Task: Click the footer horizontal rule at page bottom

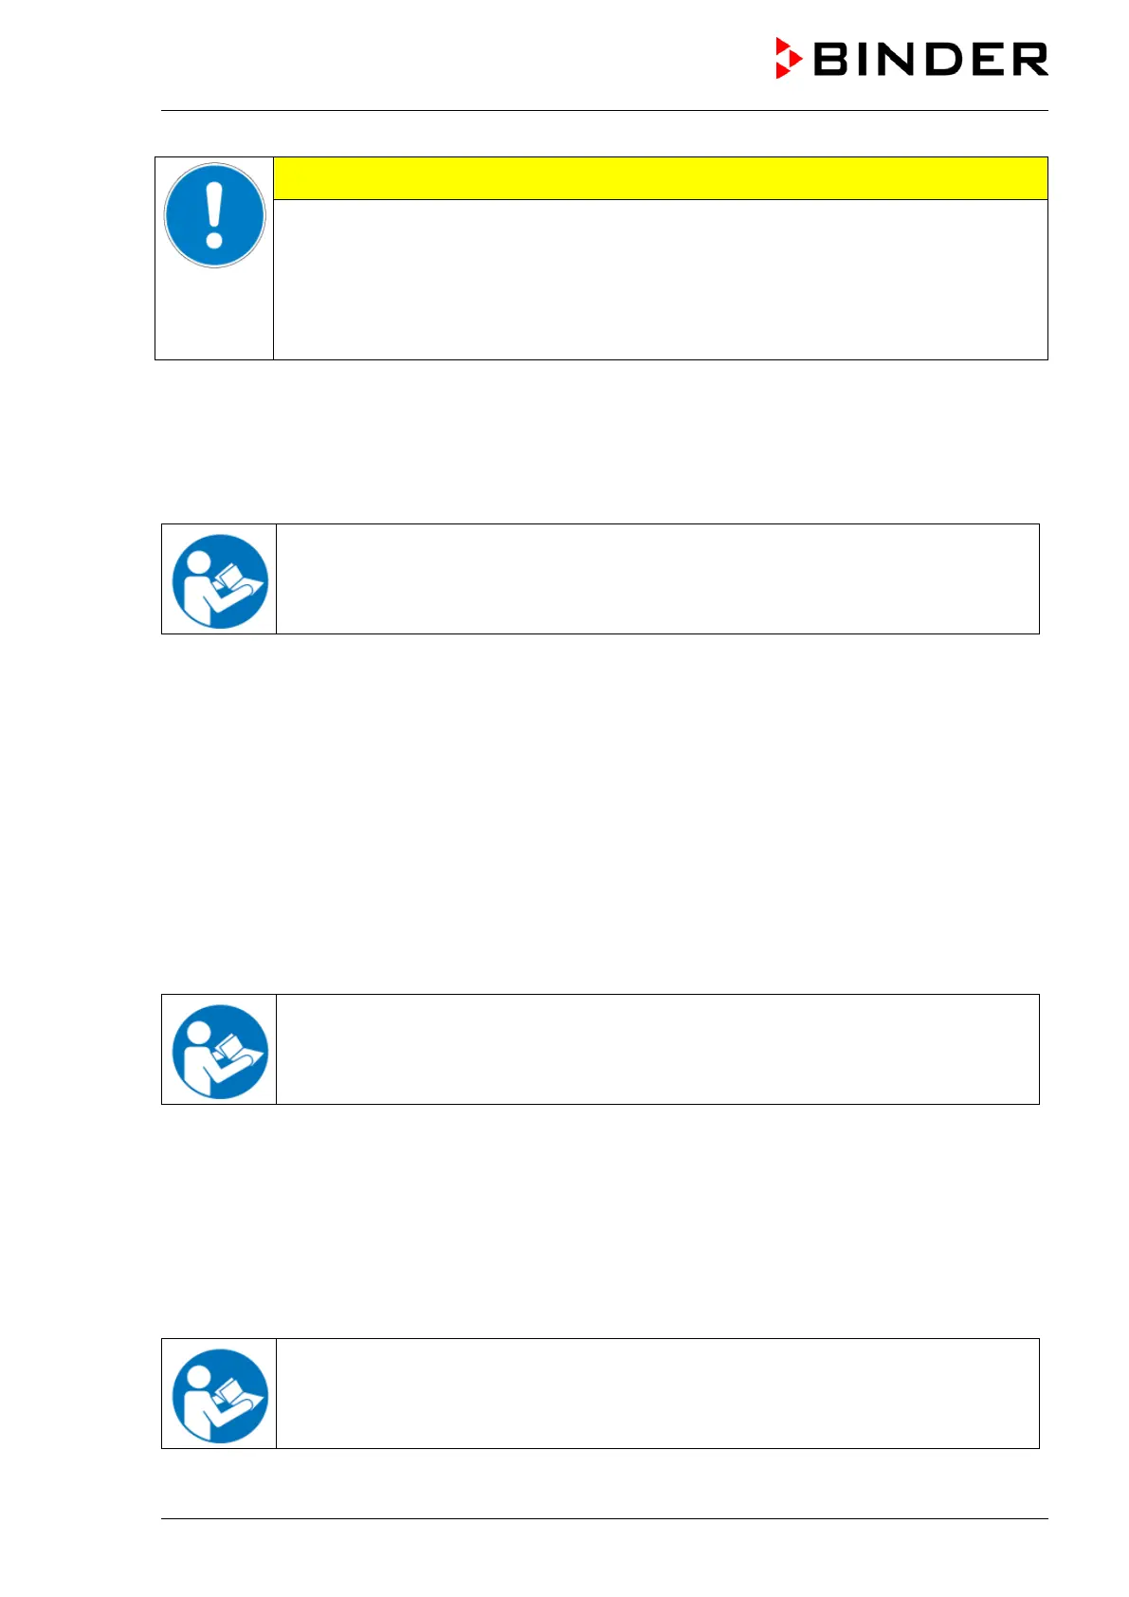Action: [x=604, y=1519]
